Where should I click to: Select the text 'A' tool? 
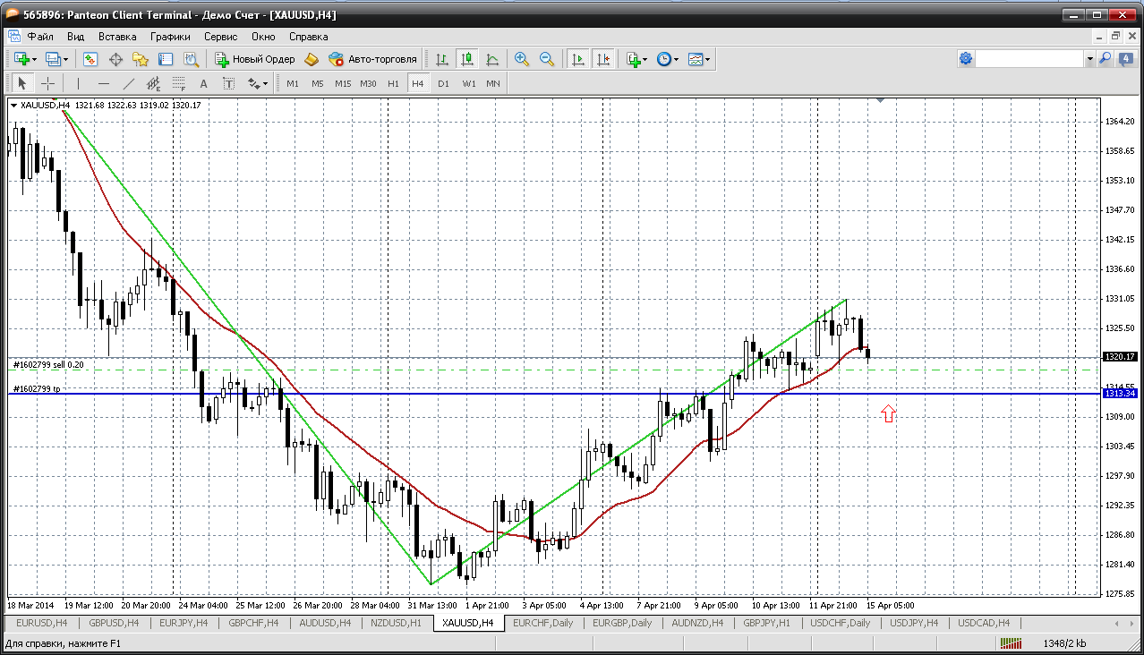(x=204, y=83)
